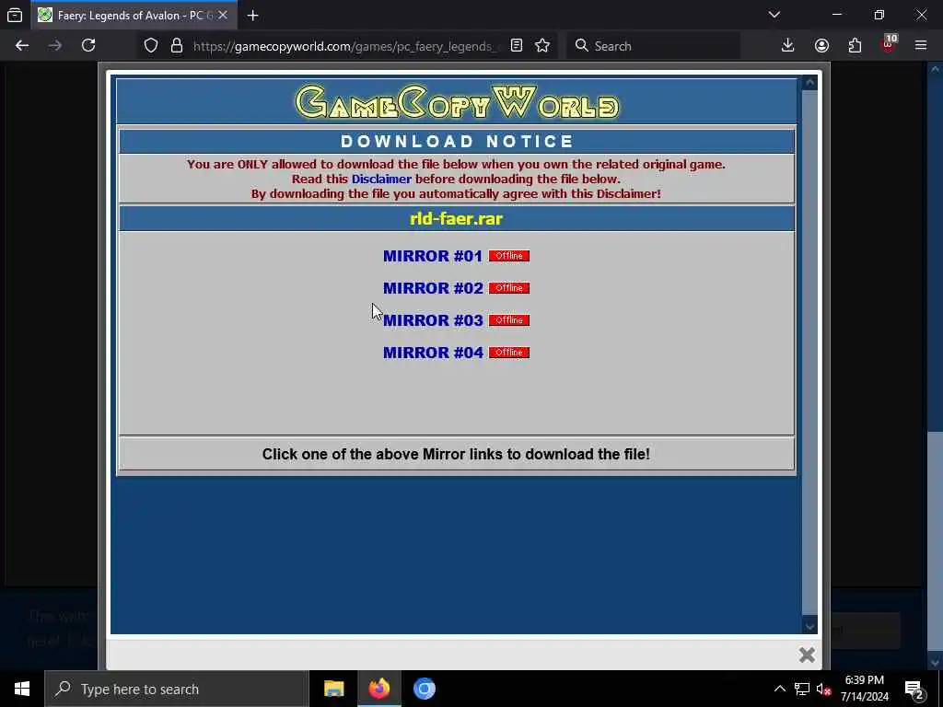This screenshot has height=707, width=943.
Task: Open the Firefox application menu
Action: click(x=921, y=46)
